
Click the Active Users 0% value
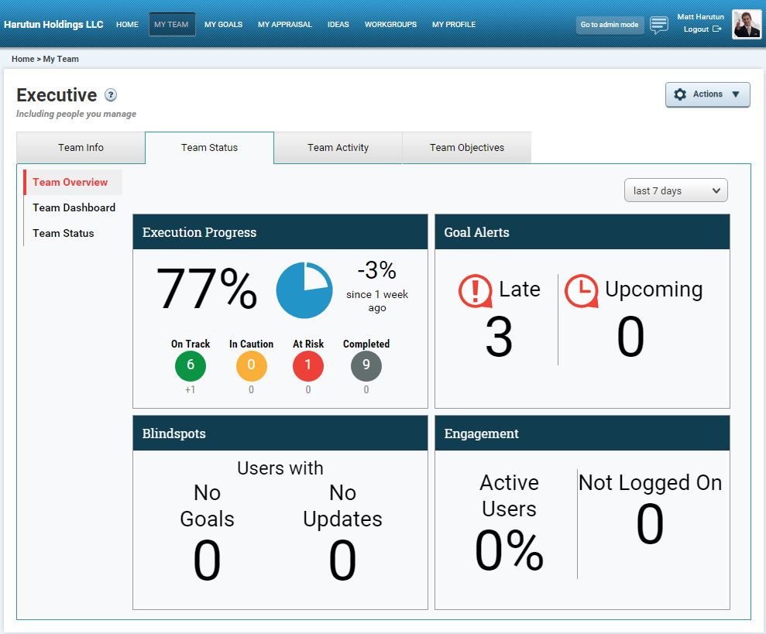coord(509,550)
